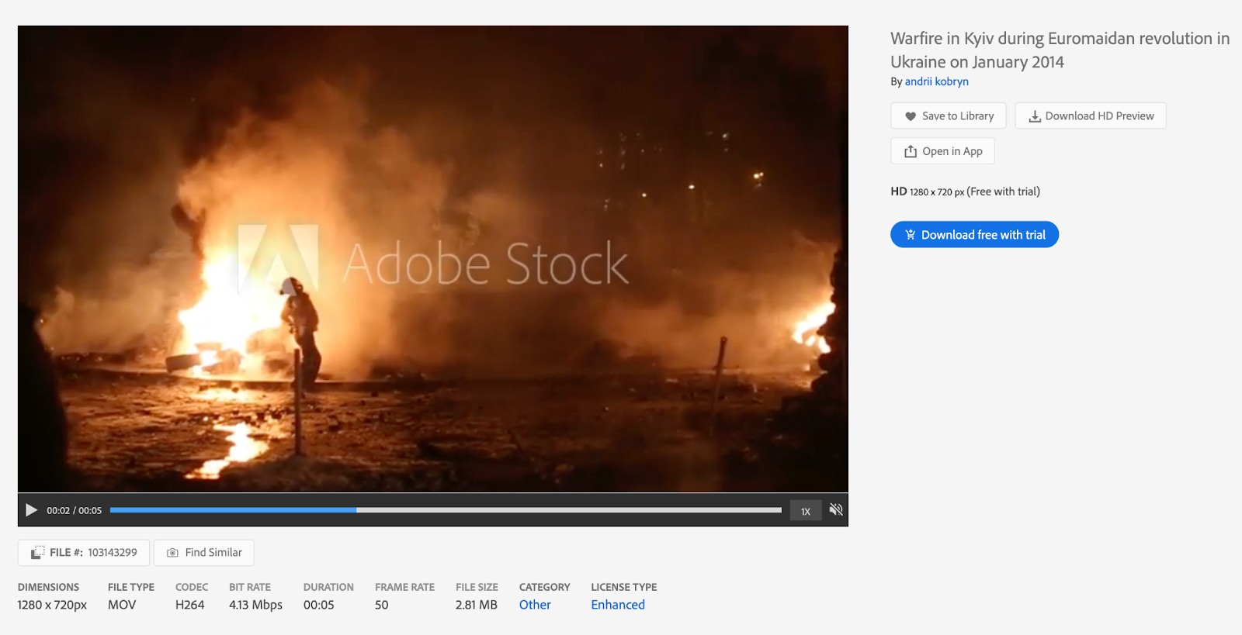Screen dimensions: 1242x635
Task: Unmute the video with the speaker icon
Action: click(836, 509)
